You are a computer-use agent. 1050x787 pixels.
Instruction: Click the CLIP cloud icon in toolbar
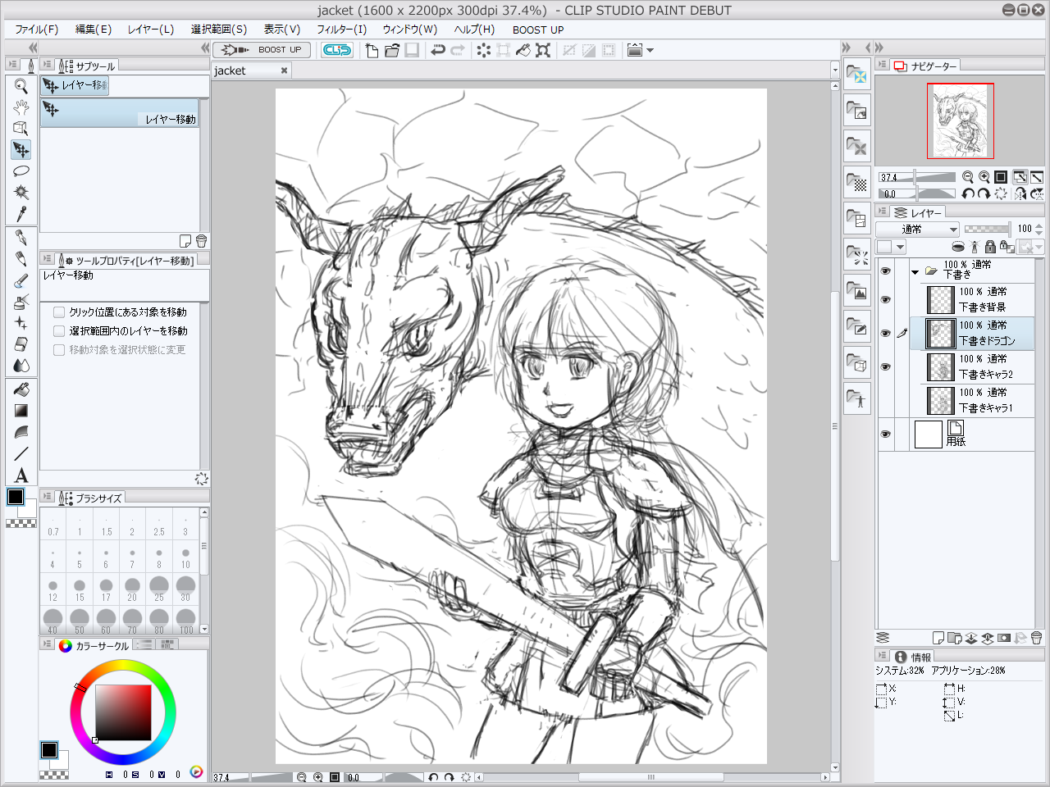337,50
